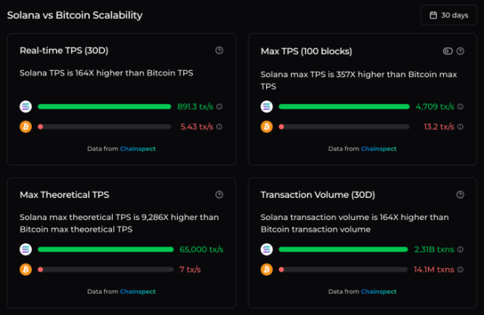Click help icon on Max Theoretical TPS card

point(219,194)
